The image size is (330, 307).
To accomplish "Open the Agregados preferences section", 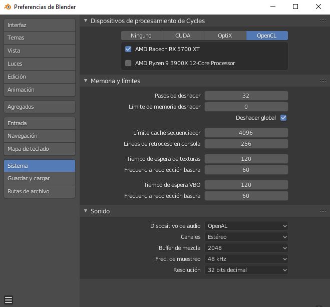I will pyautogui.click(x=40, y=107).
